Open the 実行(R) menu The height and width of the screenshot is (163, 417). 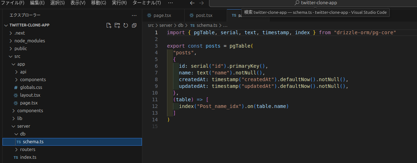click(x=119, y=3)
